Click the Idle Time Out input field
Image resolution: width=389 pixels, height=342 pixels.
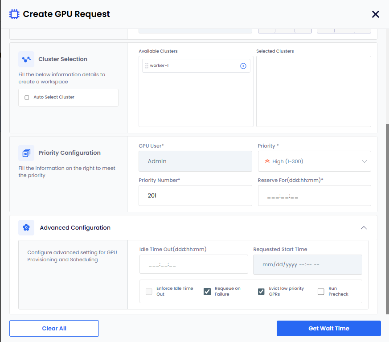click(x=193, y=264)
